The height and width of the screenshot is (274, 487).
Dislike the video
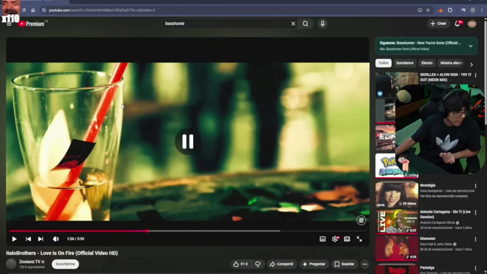pyautogui.click(x=258, y=264)
